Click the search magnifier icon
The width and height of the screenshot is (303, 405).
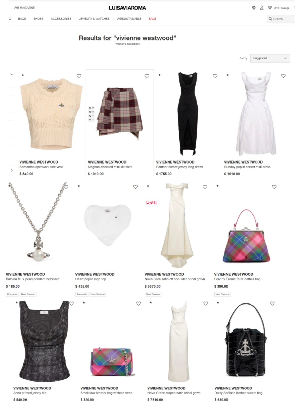click(x=270, y=19)
